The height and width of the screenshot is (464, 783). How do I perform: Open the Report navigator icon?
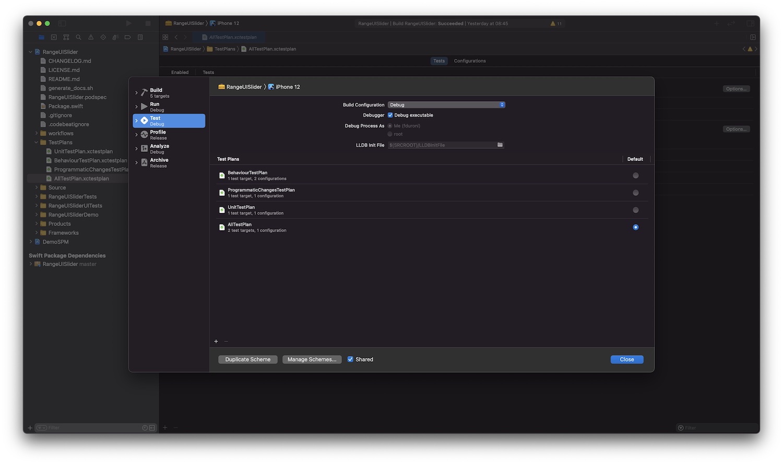click(x=140, y=38)
